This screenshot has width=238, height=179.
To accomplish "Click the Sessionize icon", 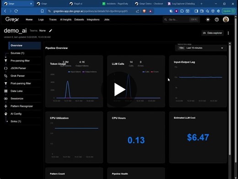I will [5, 99].
